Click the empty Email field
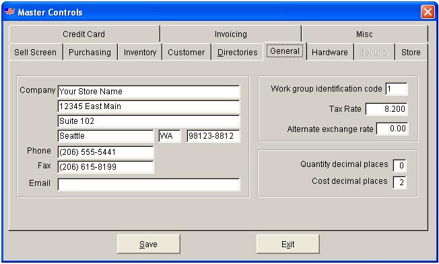439x264 pixels. 149,185
